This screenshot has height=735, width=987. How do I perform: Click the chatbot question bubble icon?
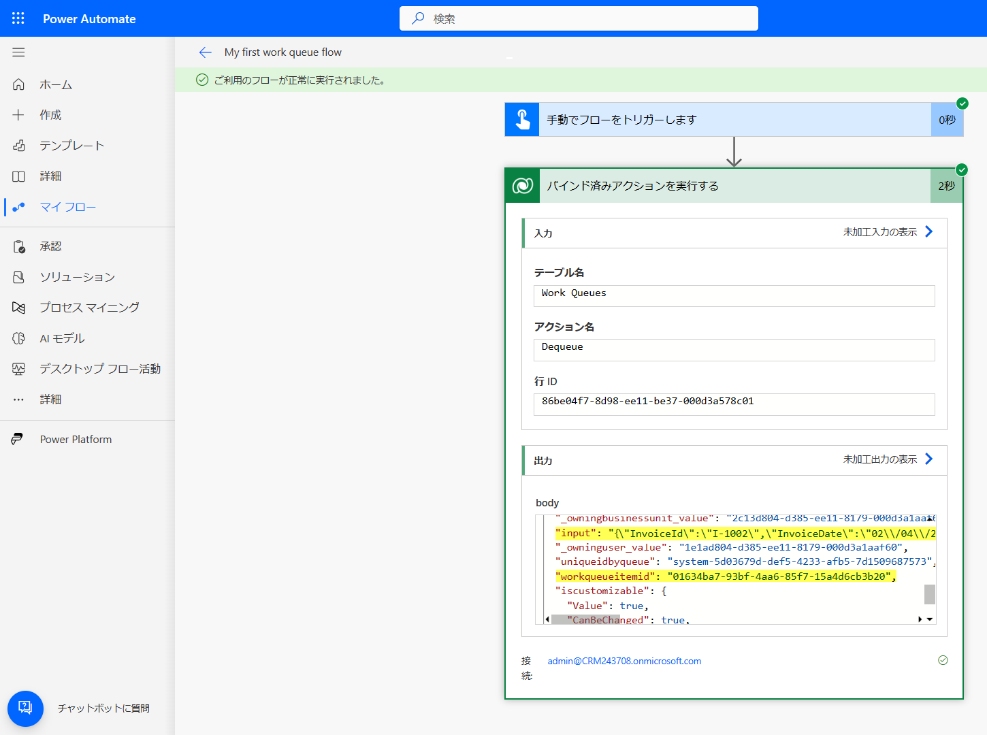click(25, 708)
